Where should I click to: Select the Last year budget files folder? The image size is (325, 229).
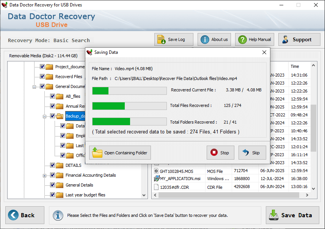coord(85,195)
